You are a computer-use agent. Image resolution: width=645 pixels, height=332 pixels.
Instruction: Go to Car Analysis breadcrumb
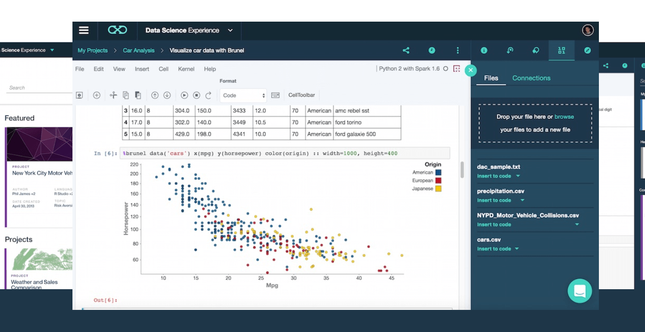point(138,50)
